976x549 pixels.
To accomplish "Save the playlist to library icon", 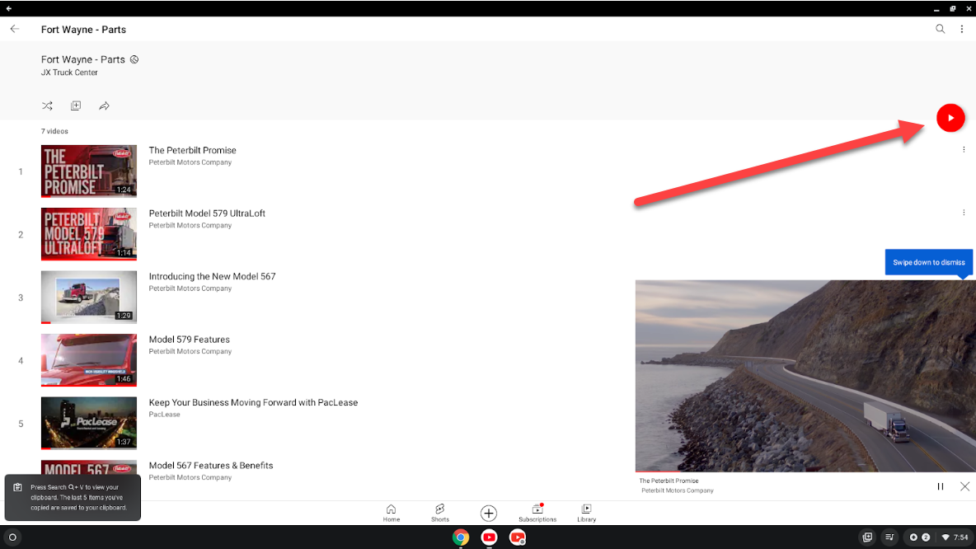I will click(76, 106).
